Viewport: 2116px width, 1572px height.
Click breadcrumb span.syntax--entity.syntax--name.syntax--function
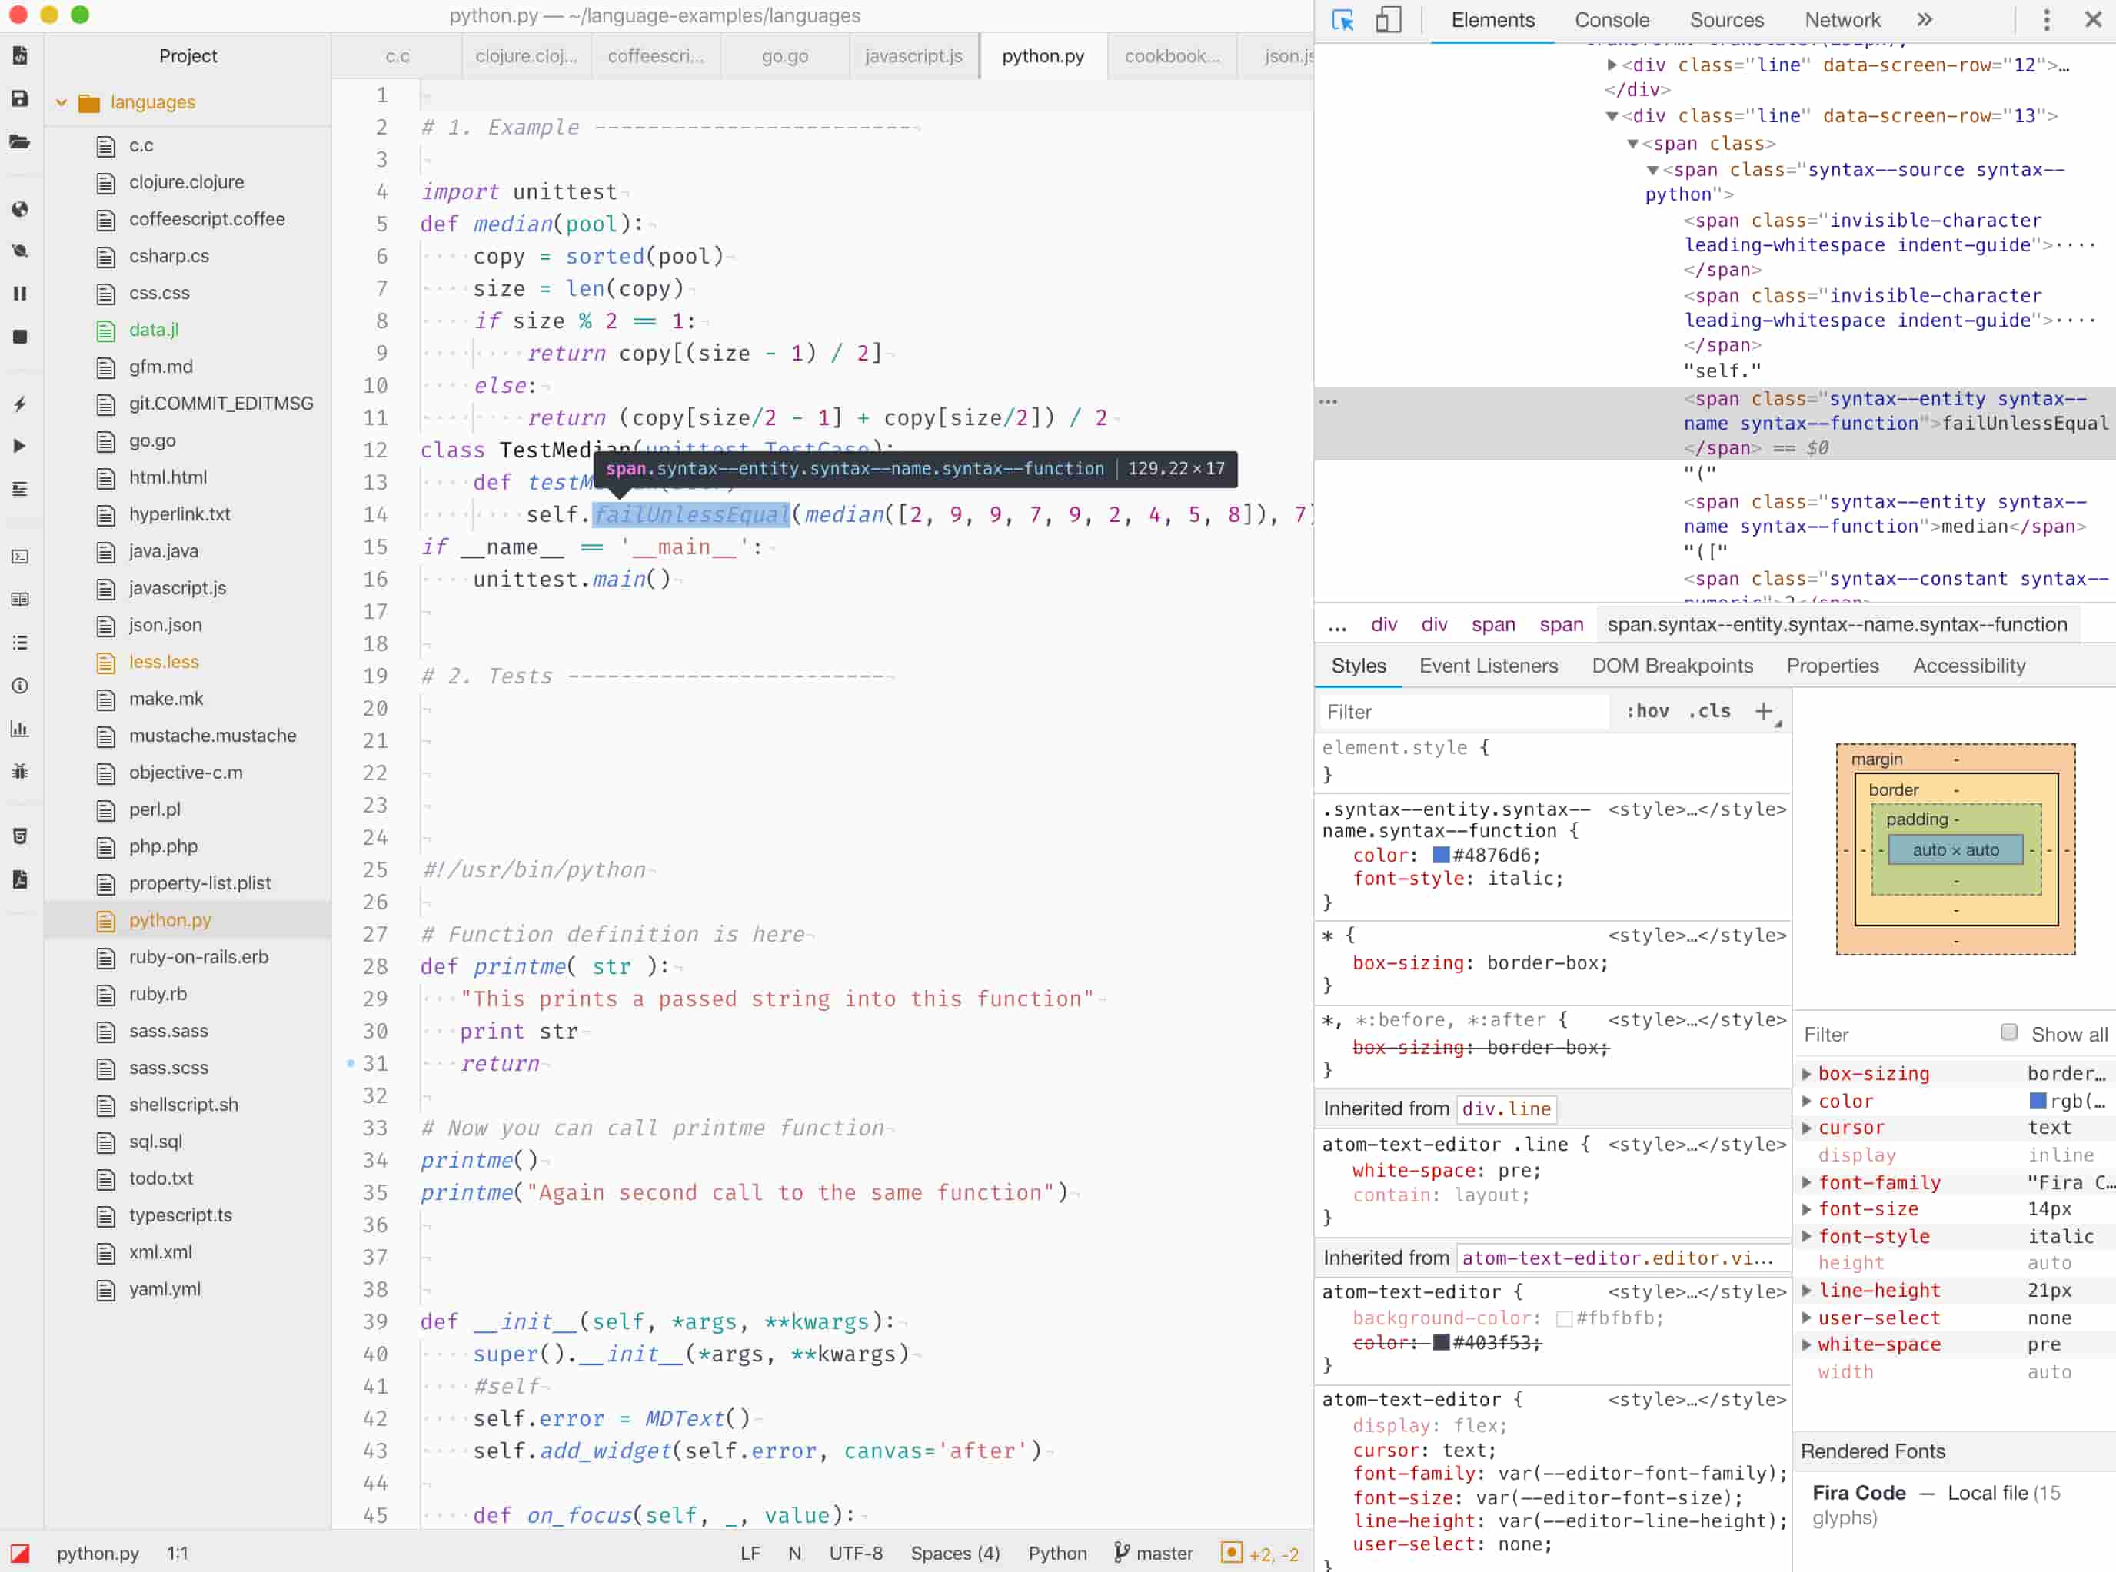click(x=1837, y=625)
